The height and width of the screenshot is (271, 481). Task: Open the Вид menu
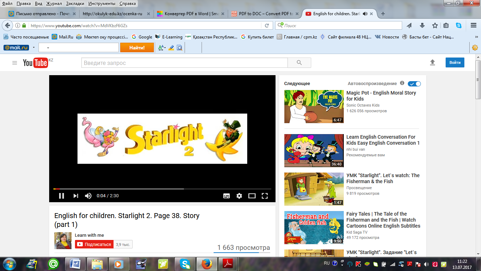coord(39,4)
